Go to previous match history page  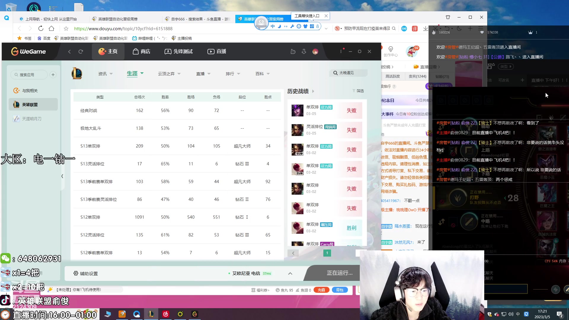[x=293, y=253]
